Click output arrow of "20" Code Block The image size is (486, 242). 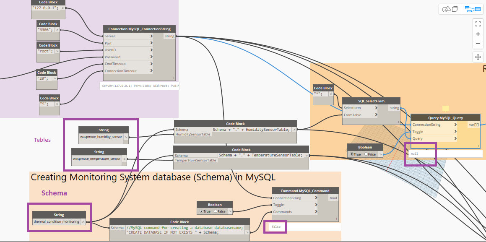55,78
